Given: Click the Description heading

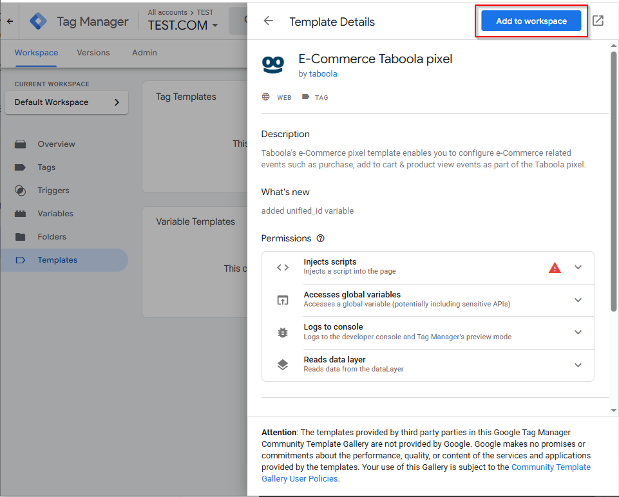Looking at the screenshot, I should 285,134.
